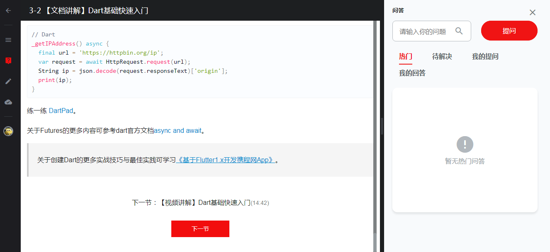Viewport: 550px width, 252px height.
Task: Open the user avatar in sidebar
Action: [8, 132]
